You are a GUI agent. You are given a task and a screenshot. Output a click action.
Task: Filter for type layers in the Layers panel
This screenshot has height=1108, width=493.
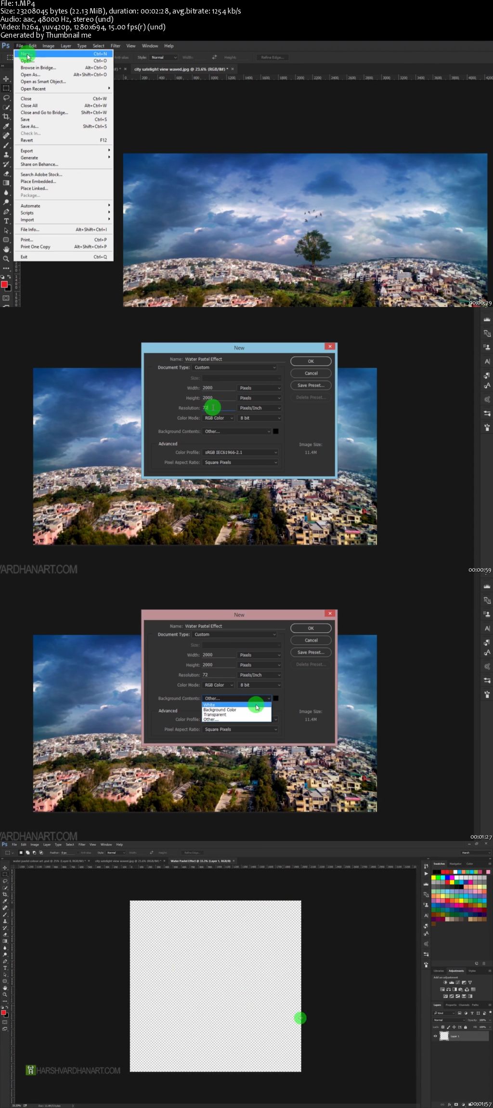tap(472, 1013)
